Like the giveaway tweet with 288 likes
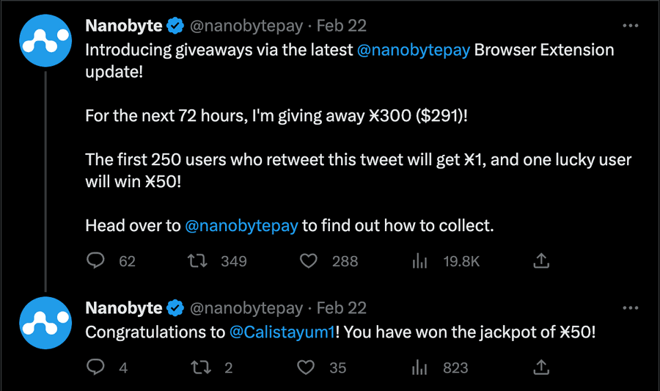 (x=308, y=261)
